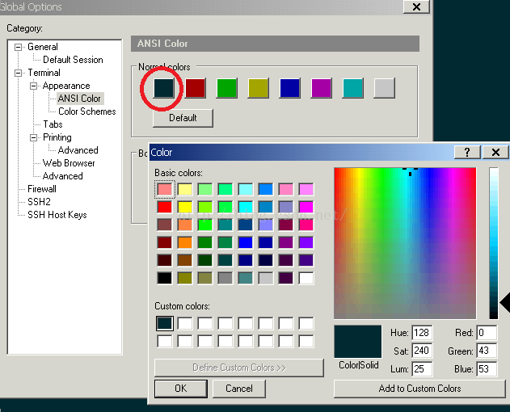Screen dimensions: 510x412
Task: Select the light yellow basic color swatch
Action: click(185, 189)
